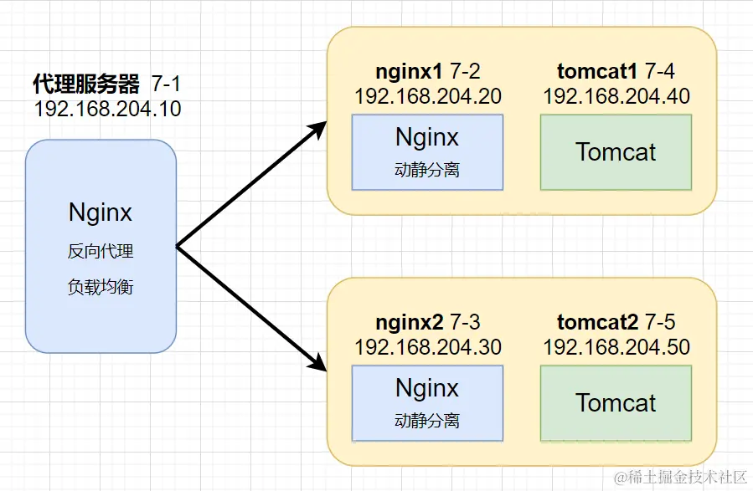The image size is (753, 491).
Task: Select the large Nginx proxy box containing 负载均衡
Action: (x=101, y=247)
